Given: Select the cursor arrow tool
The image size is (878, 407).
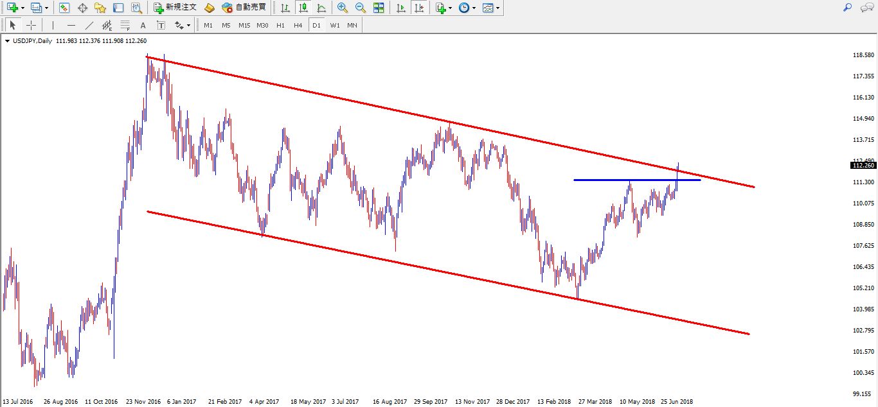Looking at the screenshot, I should tap(12, 25).
